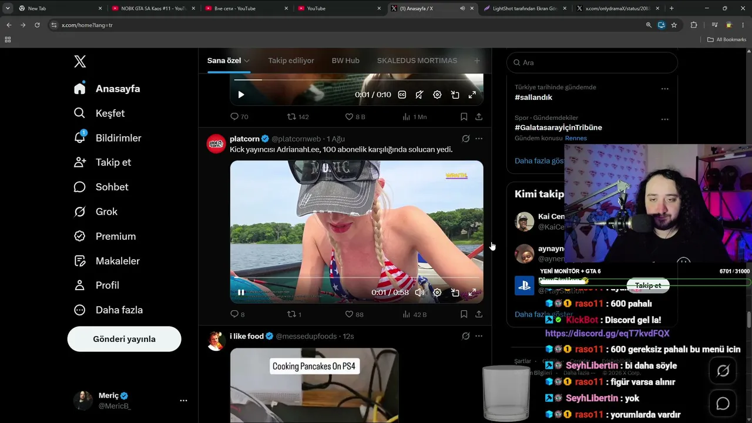Open the Chrome tab search dropdown
The width and height of the screenshot is (752, 423).
8,8
